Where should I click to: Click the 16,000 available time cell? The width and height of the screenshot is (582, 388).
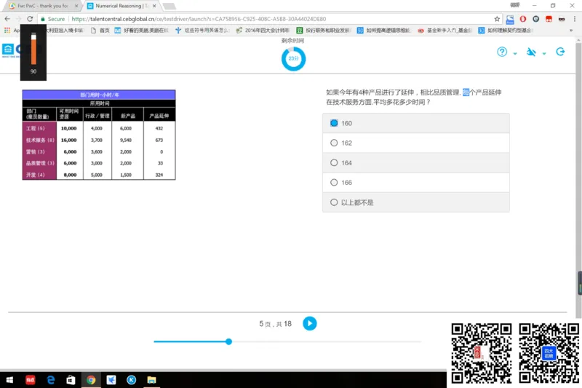[x=69, y=140]
